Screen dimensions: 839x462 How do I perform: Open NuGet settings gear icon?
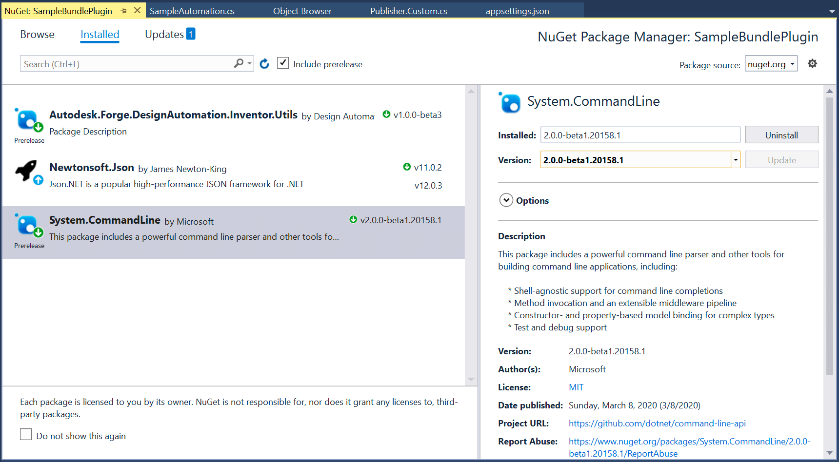(812, 63)
